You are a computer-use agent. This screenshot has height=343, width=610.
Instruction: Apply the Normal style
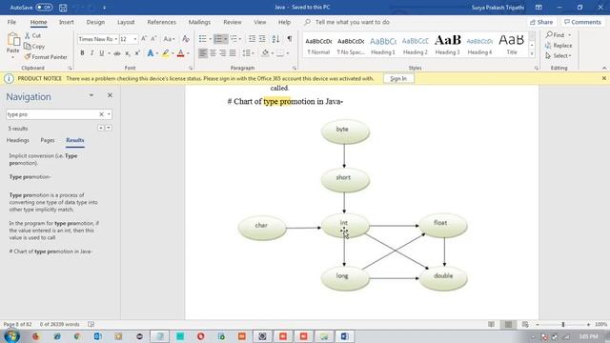coord(318,46)
